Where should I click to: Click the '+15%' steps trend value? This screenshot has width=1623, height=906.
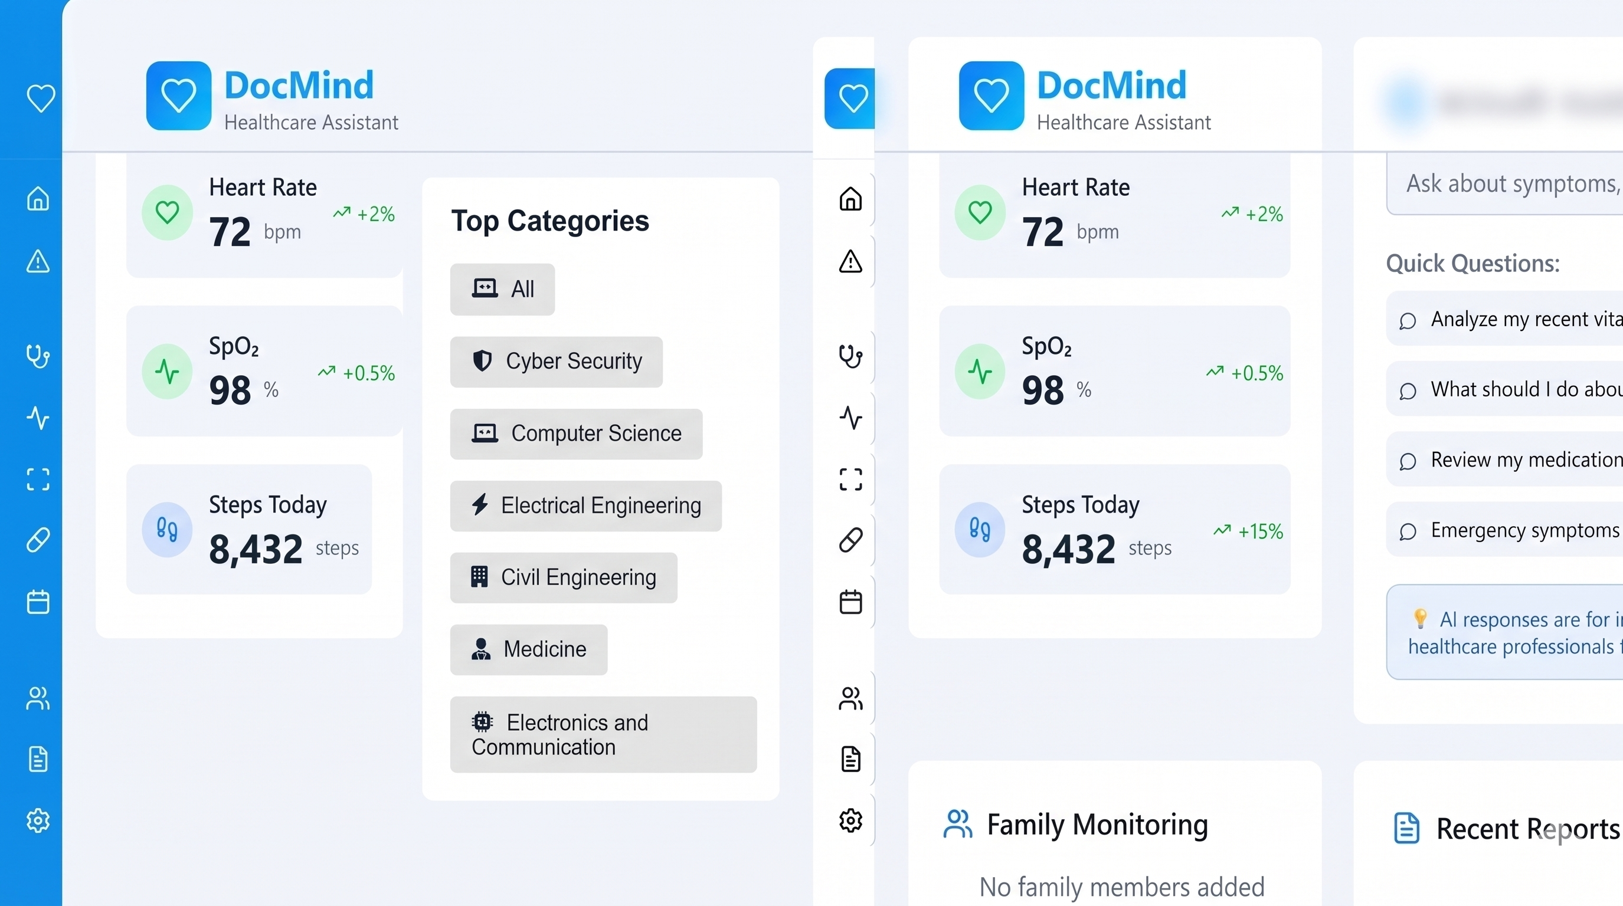[1260, 531]
